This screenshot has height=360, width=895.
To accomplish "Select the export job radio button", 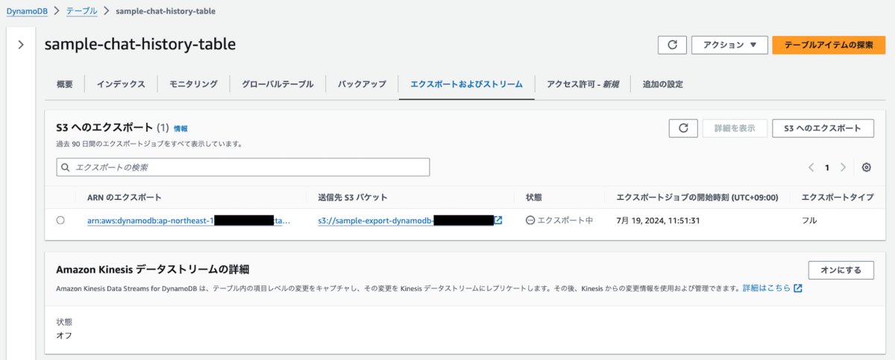I will tap(60, 221).
